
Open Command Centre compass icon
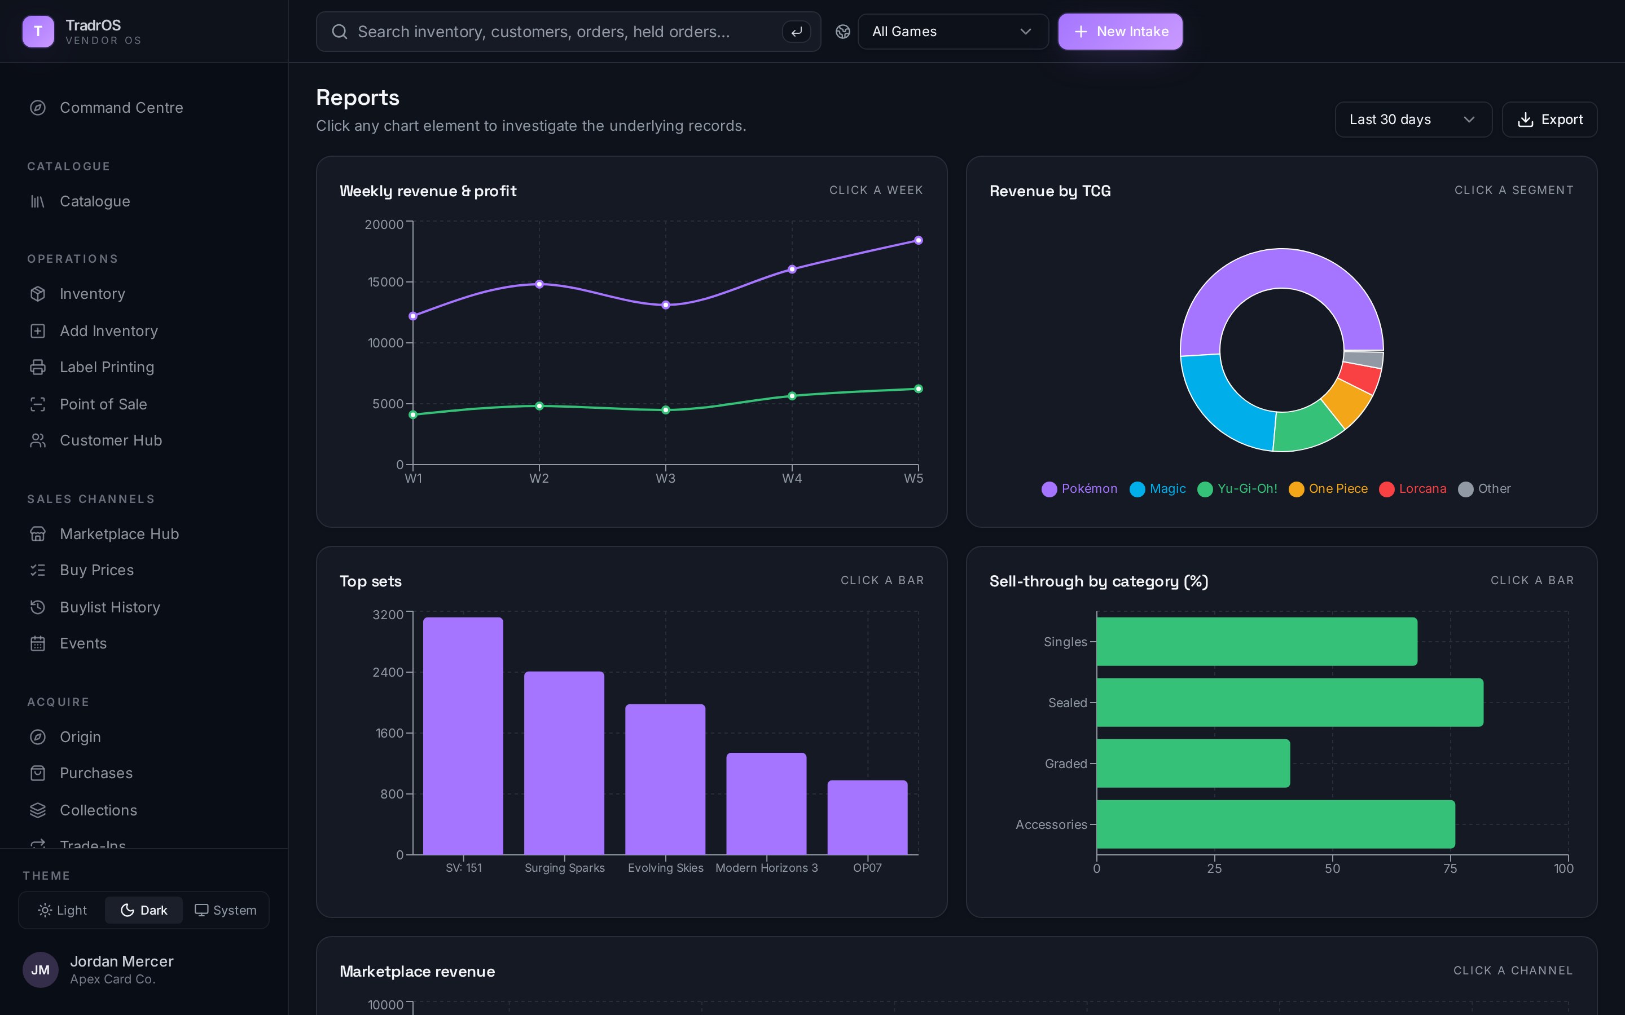pyautogui.click(x=38, y=107)
